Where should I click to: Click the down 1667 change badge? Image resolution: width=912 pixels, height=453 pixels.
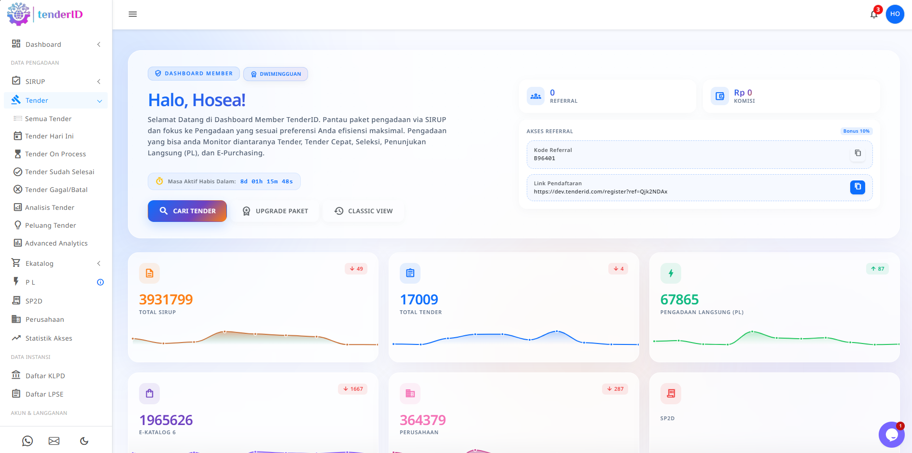tap(353, 389)
